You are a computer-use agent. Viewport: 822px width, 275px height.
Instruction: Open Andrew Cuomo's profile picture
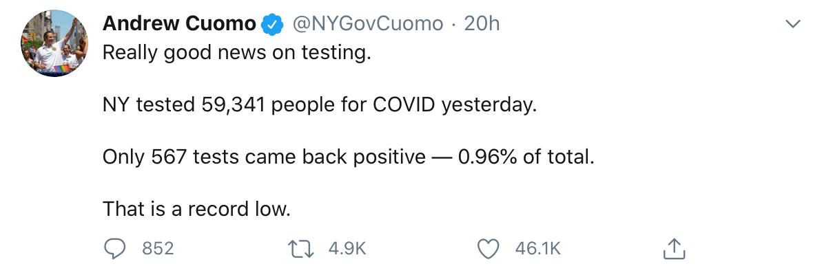coord(54,43)
